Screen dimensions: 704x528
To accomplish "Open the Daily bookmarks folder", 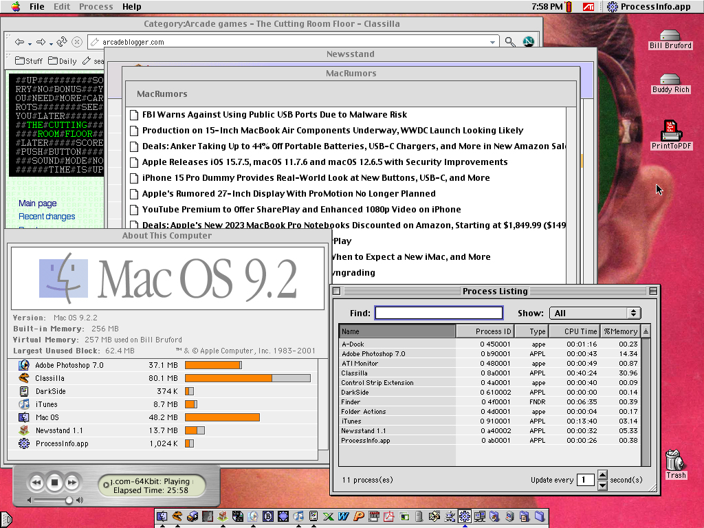I will pyautogui.click(x=63, y=61).
